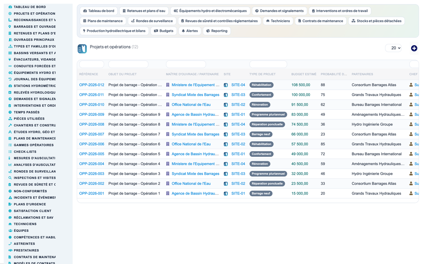This screenshot has height=264, width=427.
Task: Click the Ouvrages principaux sidebar icon
Action: [10, 40]
